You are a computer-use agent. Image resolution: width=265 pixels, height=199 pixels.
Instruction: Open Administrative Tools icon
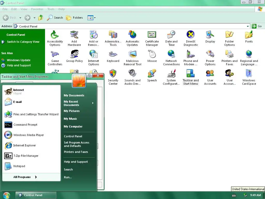[x=113, y=38]
